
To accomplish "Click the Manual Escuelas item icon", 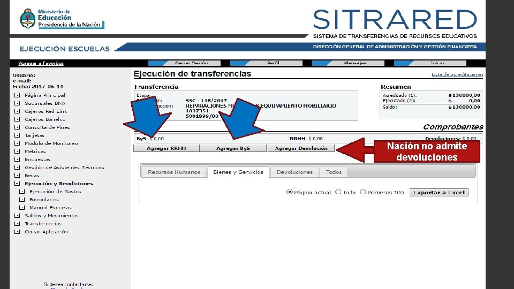I will click(22, 208).
